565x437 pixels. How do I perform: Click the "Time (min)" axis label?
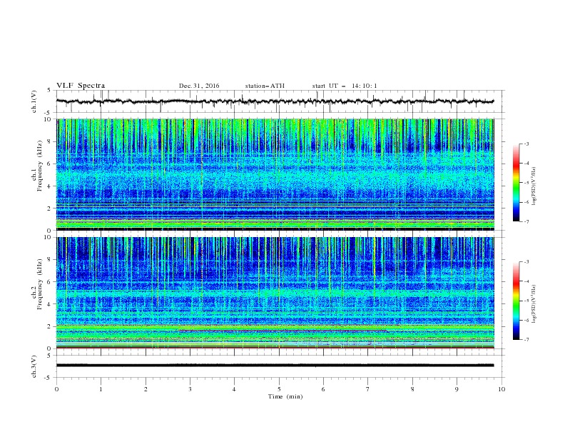coord(285,396)
